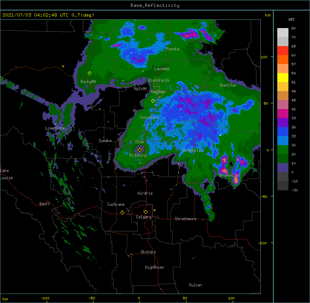
Task: Click the Olds label
Action: pos(140,142)
